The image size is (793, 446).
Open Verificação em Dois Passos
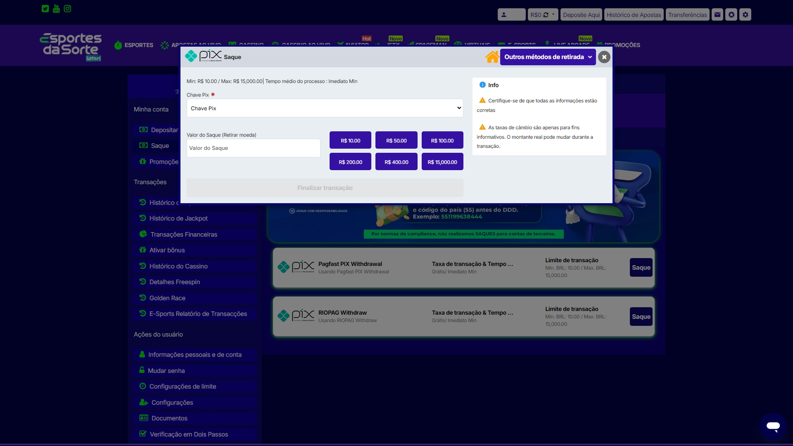point(195,434)
